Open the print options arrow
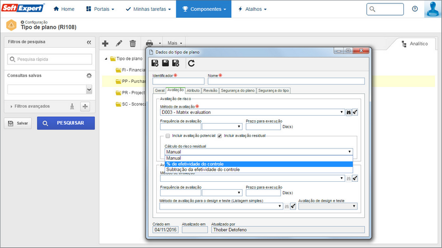This screenshot has height=248, width=442. pos(160,43)
